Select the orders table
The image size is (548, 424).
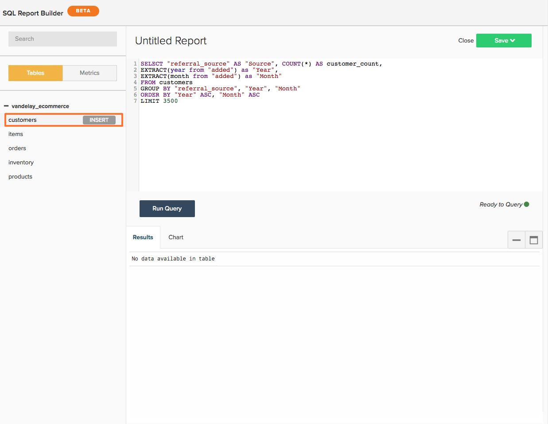pyautogui.click(x=17, y=148)
